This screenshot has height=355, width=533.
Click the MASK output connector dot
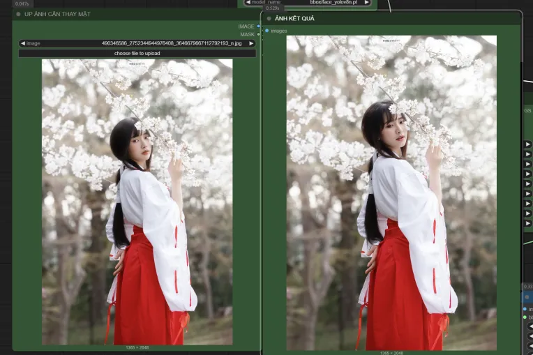point(259,34)
